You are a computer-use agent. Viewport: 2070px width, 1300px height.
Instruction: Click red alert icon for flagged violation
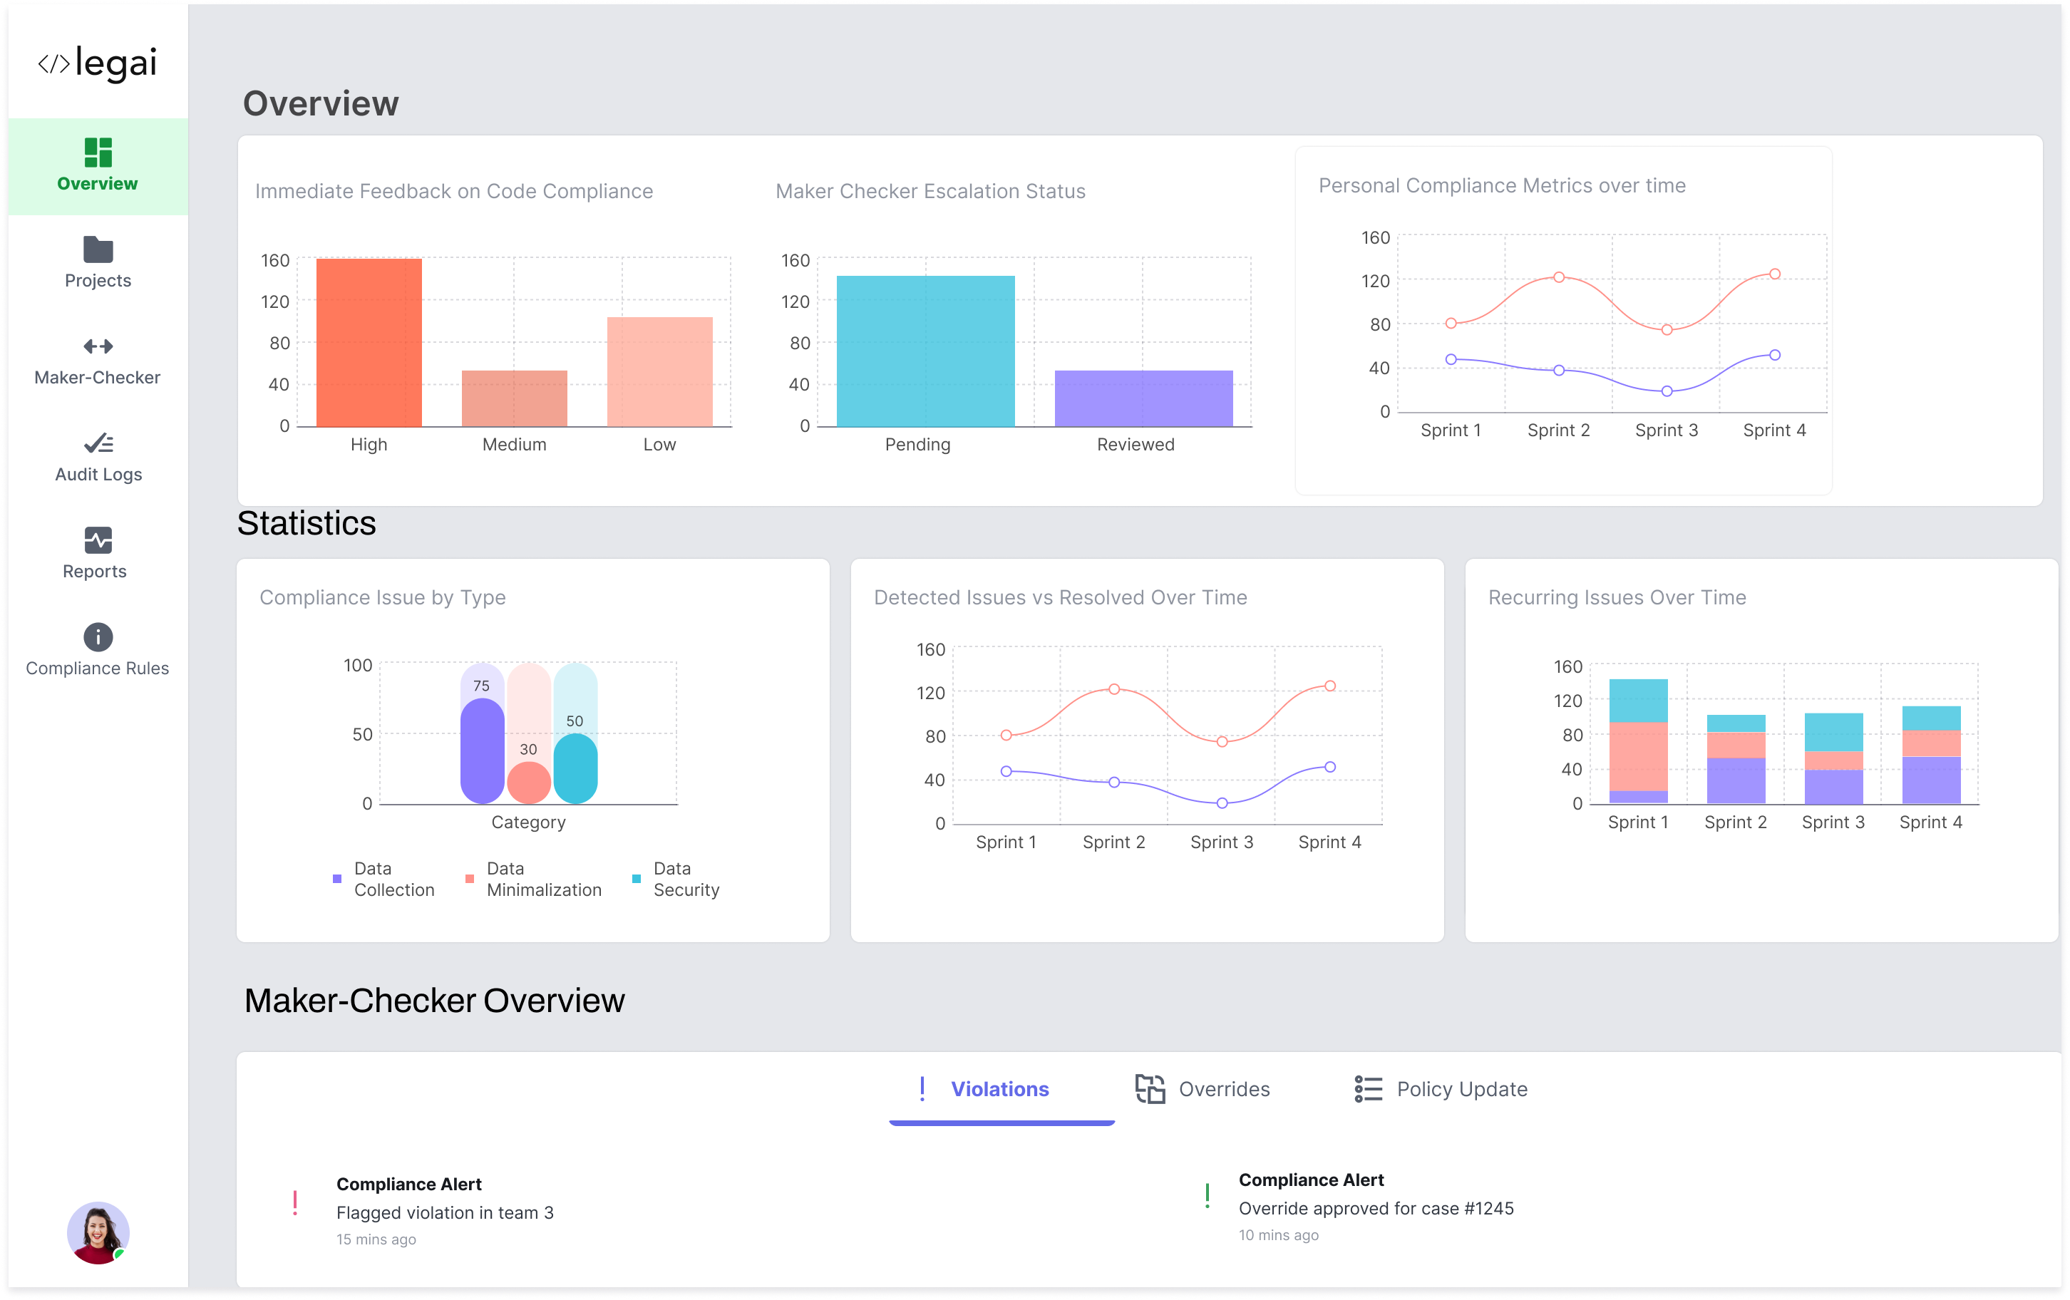[x=295, y=1203]
